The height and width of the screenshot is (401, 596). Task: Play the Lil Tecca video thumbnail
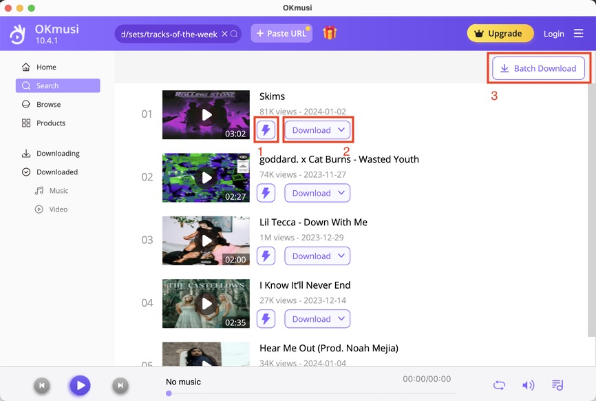click(206, 240)
